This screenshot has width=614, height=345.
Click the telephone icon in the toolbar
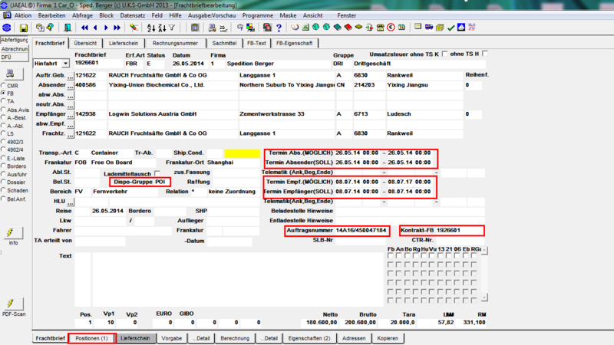[380, 28]
